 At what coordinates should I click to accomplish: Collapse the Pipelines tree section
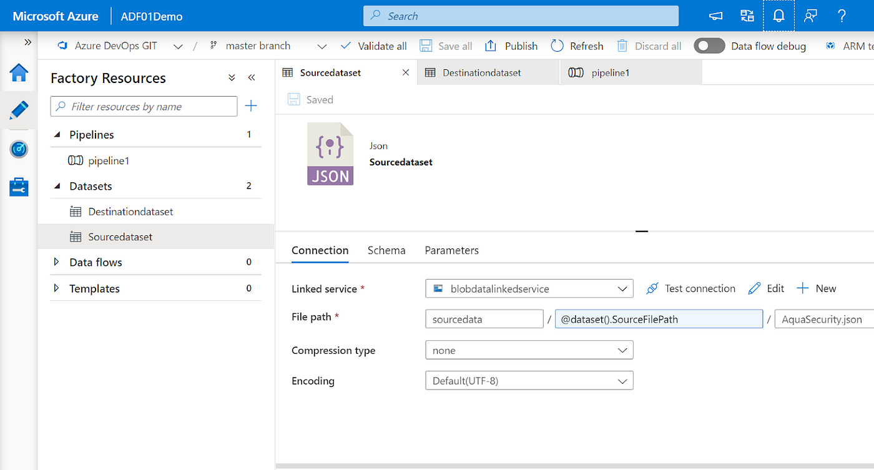point(57,135)
